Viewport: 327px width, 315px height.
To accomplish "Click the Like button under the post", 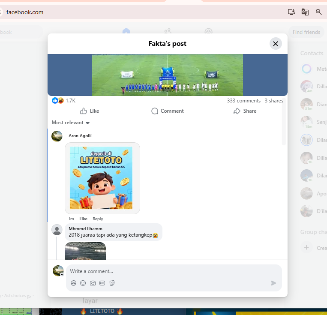I will 90,111.
